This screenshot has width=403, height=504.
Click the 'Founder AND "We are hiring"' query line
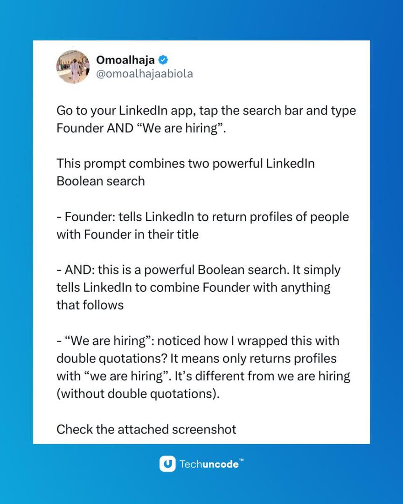(141, 128)
